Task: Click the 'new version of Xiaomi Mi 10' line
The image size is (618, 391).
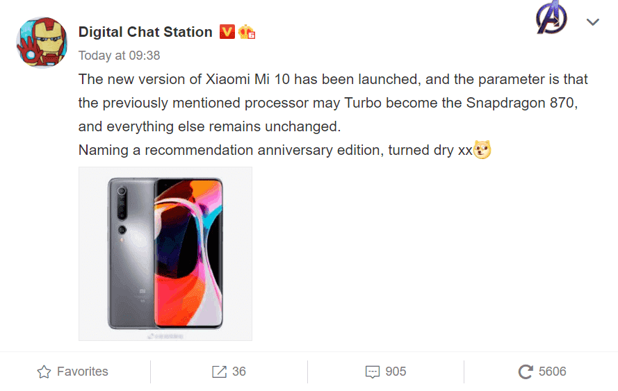Action: (x=333, y=79)
